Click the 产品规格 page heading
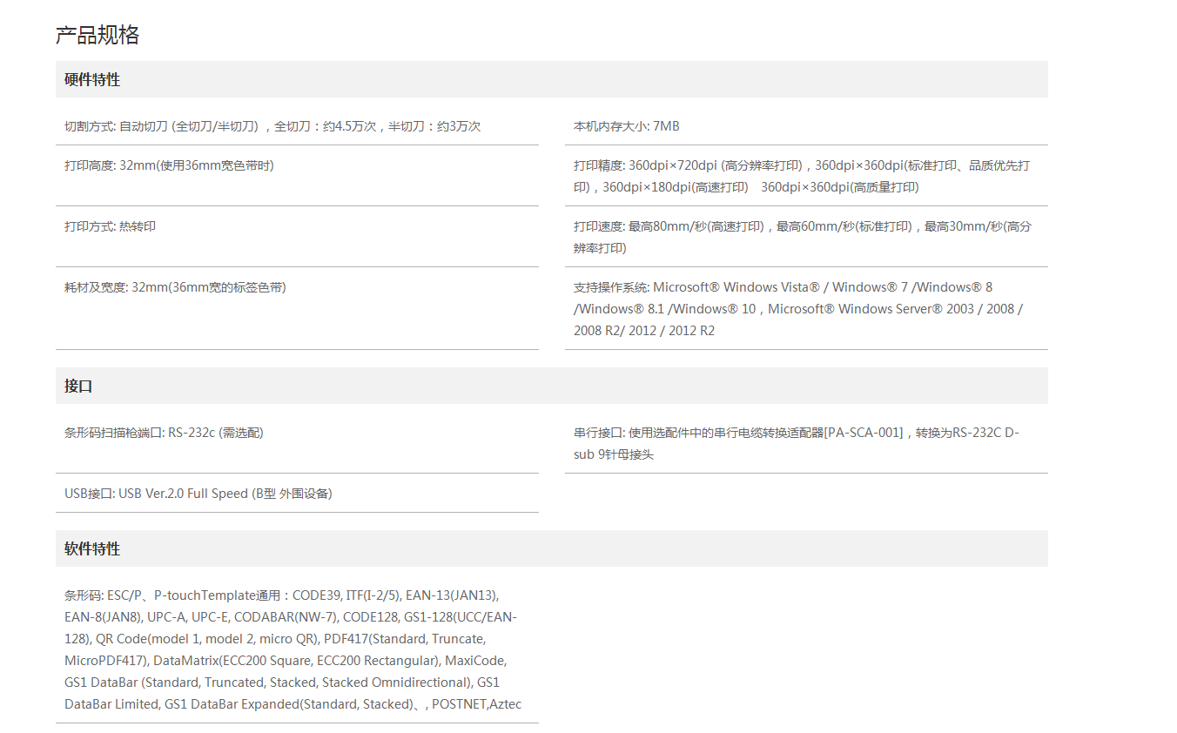 click(x=98, y=35)
